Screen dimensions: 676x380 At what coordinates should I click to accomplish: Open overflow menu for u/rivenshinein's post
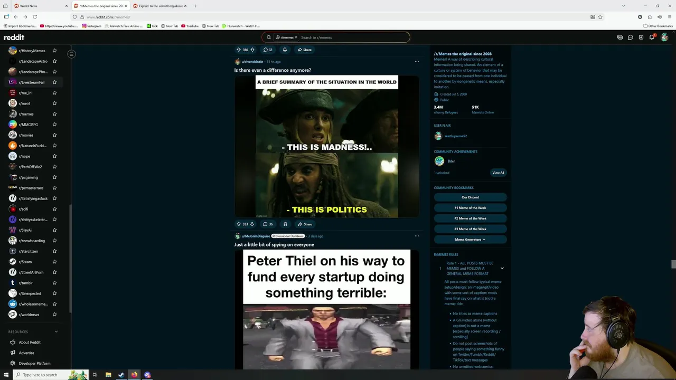tap(417, 62)
